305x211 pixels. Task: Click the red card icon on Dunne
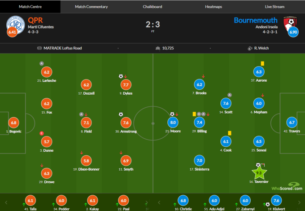click(42, 133)
